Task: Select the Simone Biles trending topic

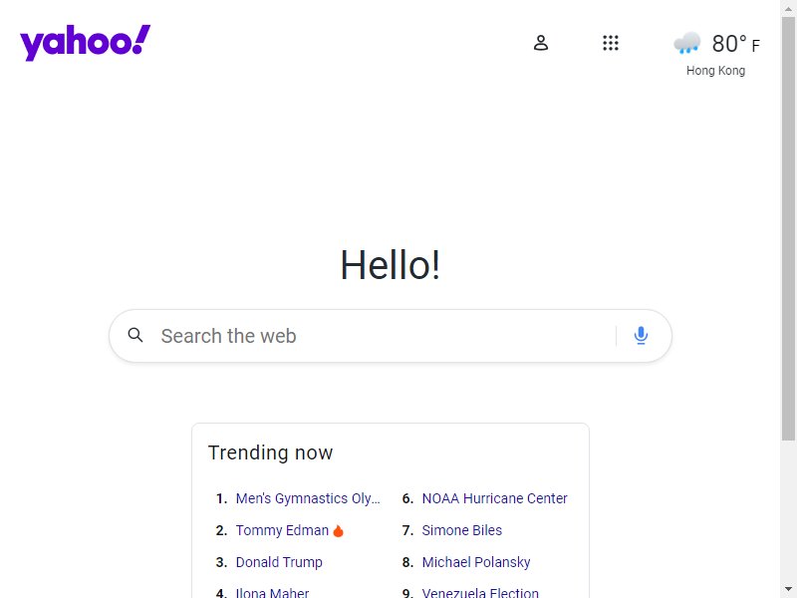Action: tap(462, 530)
